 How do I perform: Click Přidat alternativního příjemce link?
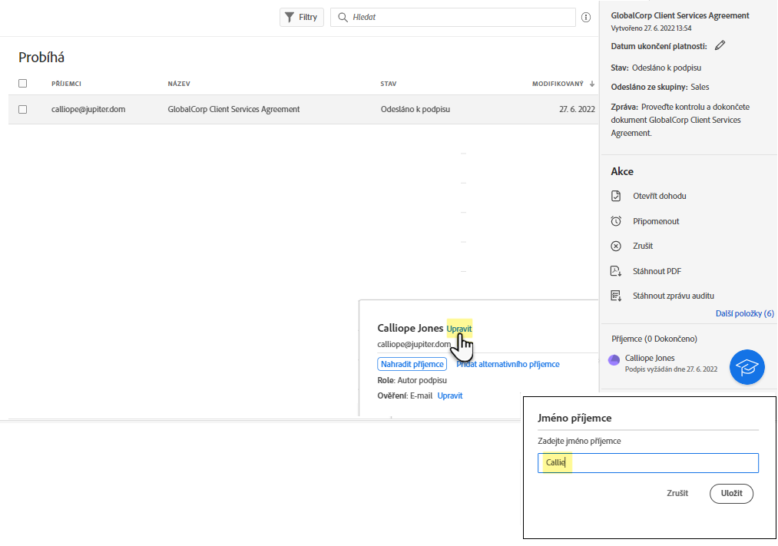[508, 364]
